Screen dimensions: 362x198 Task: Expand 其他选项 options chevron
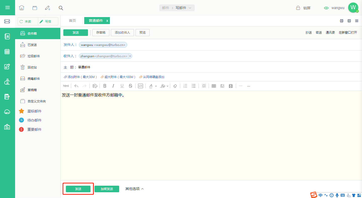click(143, 189)
